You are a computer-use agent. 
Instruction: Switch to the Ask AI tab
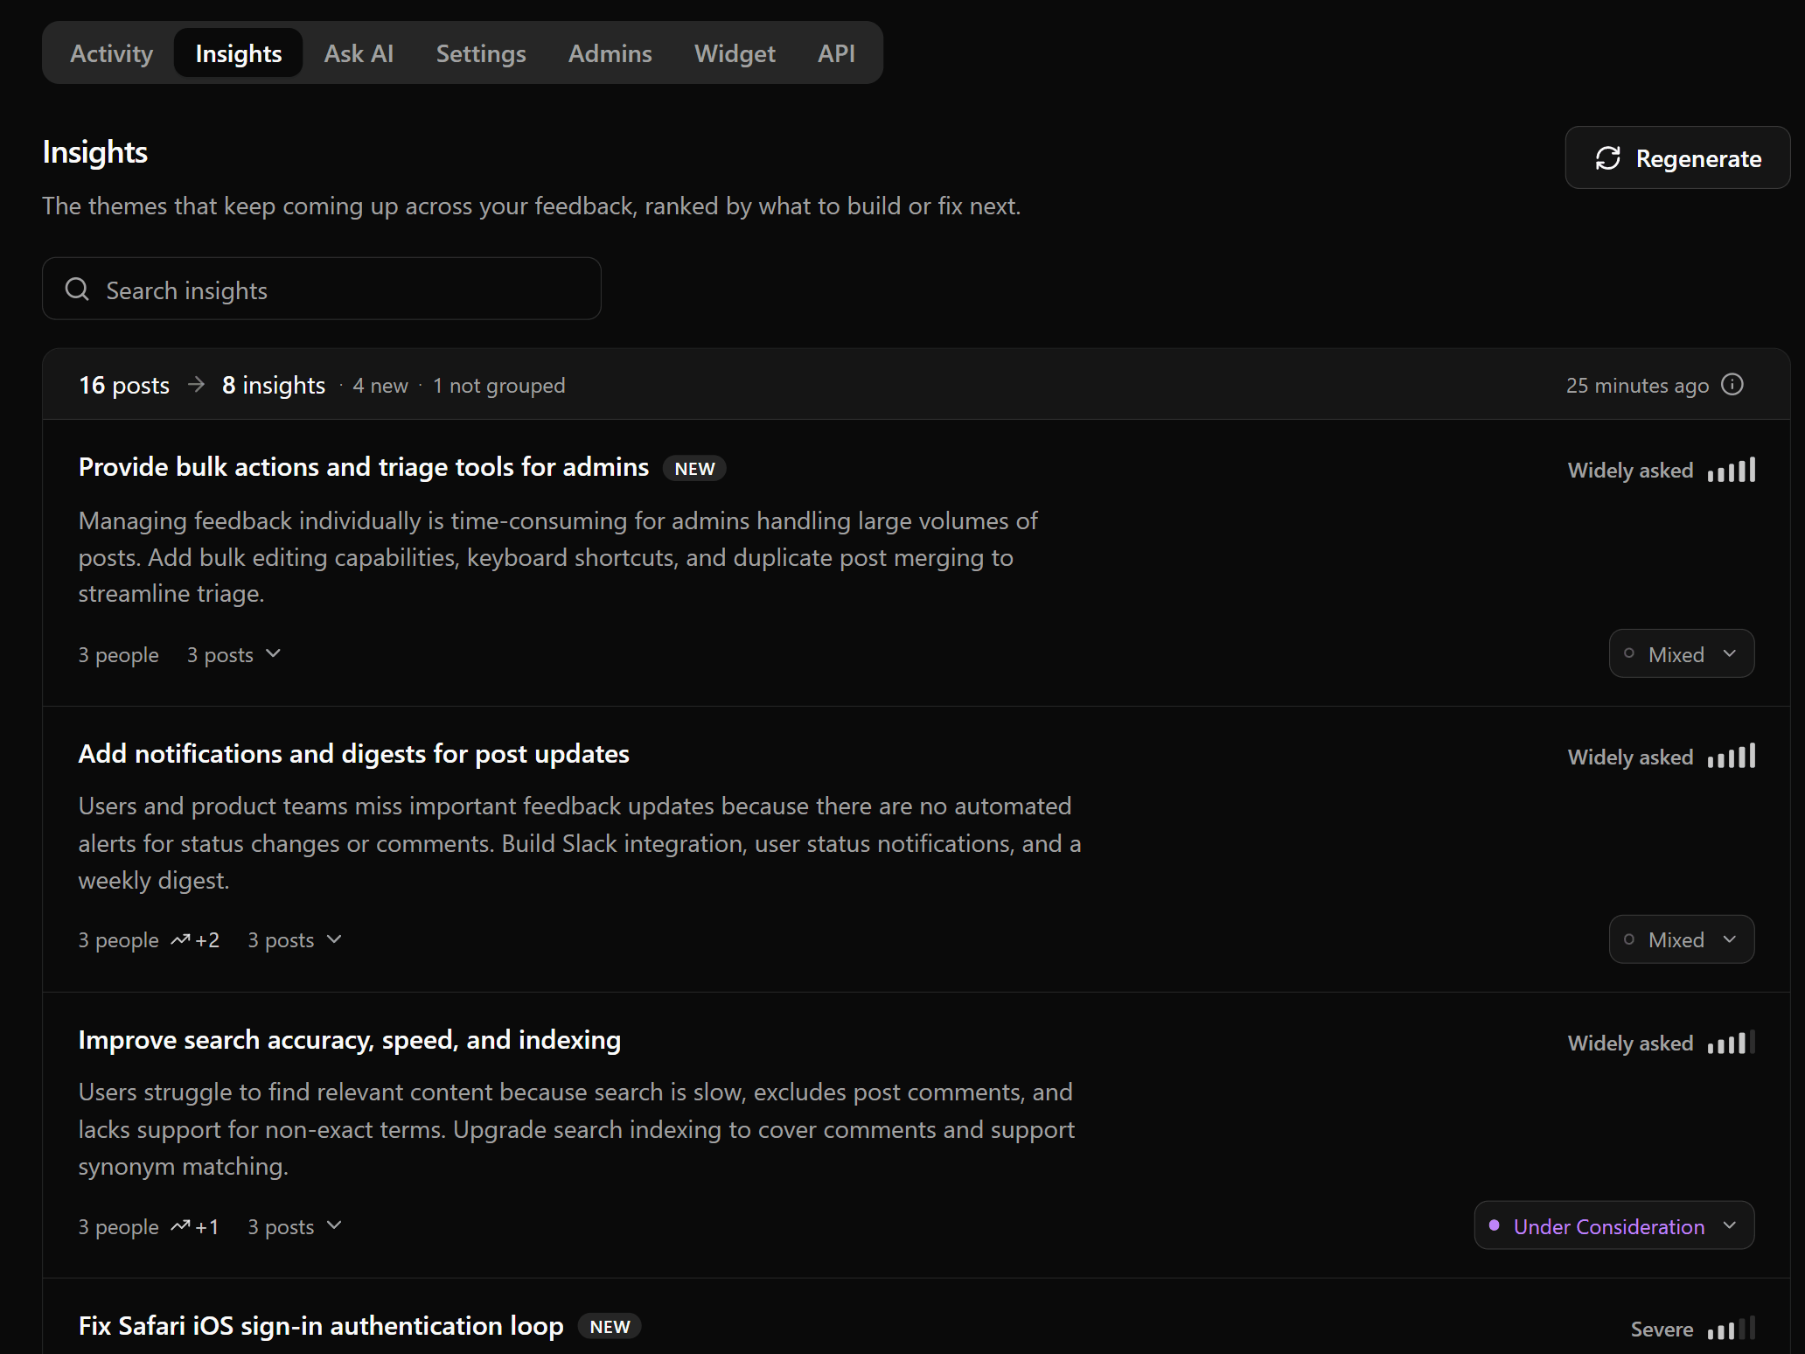[x=359, y=53]
